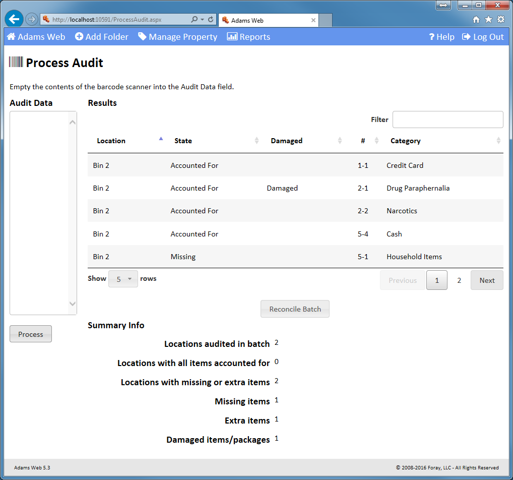
Task: Go to page 2 of results
Action: coord(459,280)
